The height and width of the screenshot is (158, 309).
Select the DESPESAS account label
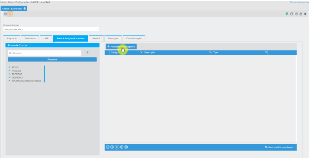(17, 77)
